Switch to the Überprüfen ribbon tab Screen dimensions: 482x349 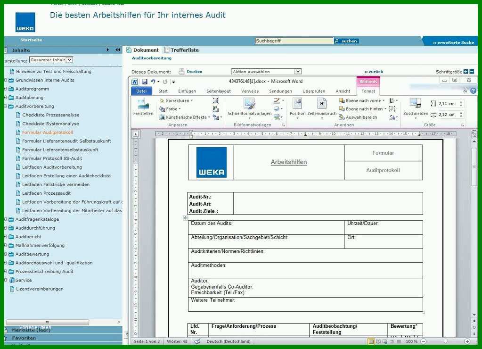(x=314, y=91)
